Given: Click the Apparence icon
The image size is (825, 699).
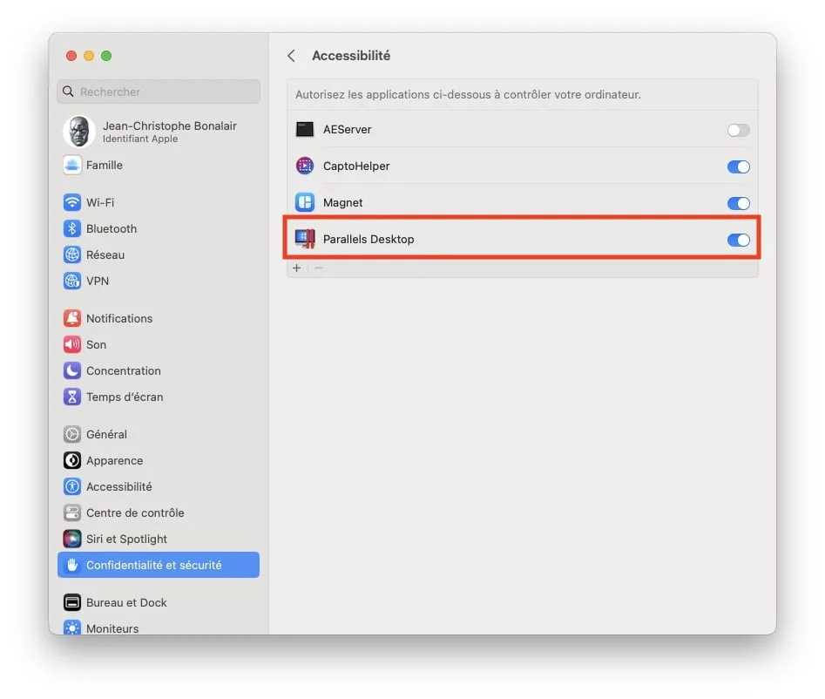Looking at the screenshot, I should 72,460.
